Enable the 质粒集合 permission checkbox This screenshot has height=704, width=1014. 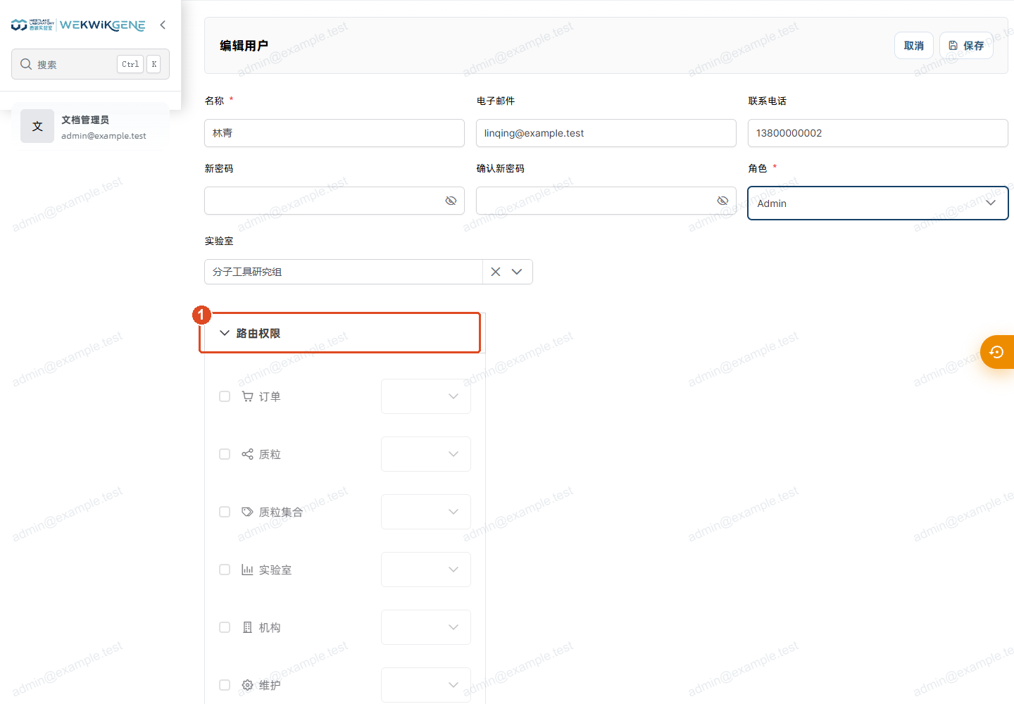coord(225,512)
